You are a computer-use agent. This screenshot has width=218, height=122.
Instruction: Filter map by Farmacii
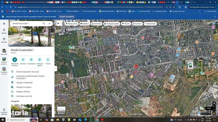(137, 24)
